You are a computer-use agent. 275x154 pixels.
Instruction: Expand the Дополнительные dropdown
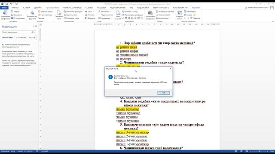pyautogui.click(x=163, y=18)
